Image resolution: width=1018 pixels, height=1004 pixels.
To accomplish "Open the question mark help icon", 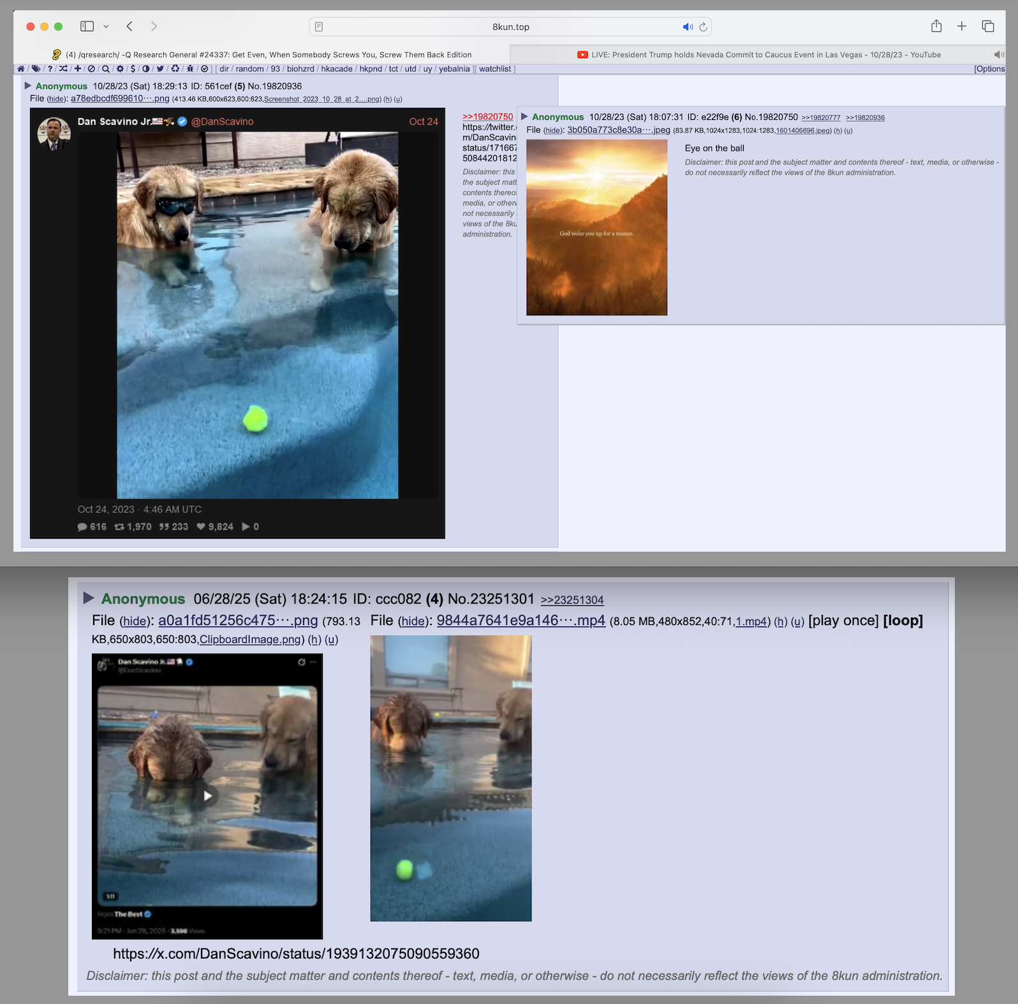I will 50,69.
